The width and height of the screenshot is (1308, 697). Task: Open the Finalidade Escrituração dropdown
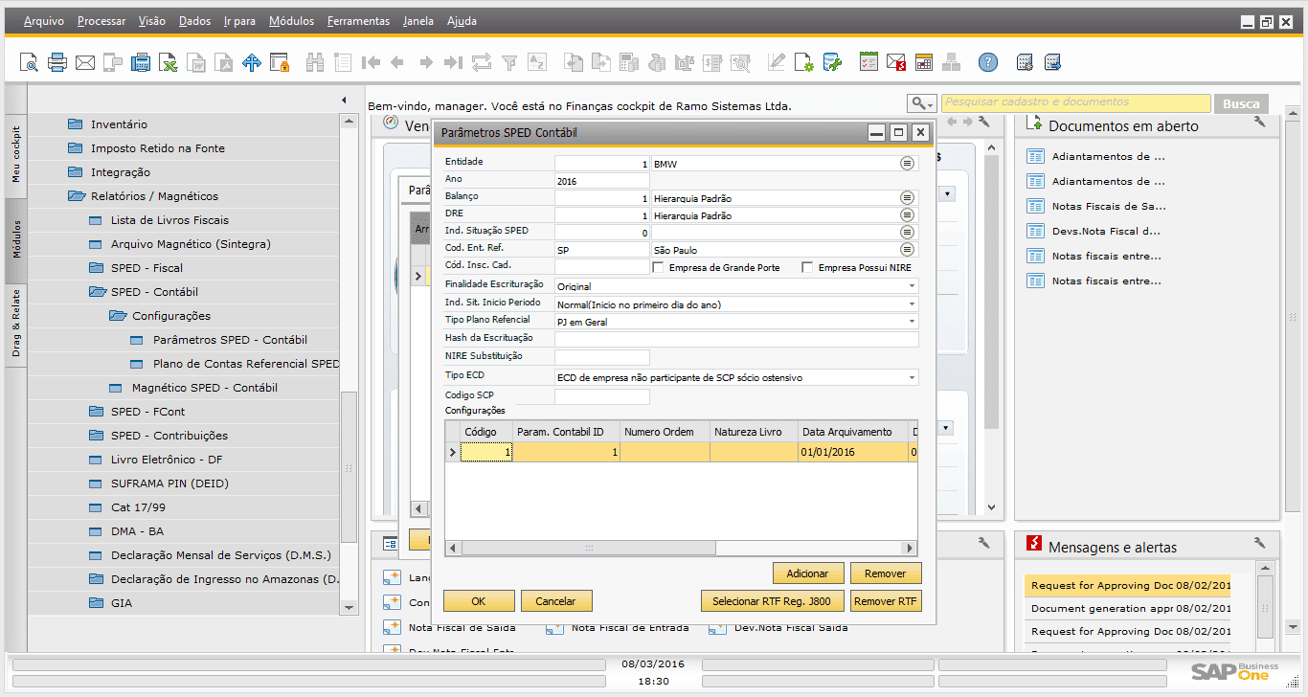pyautogui.click(x=911, y=286)
